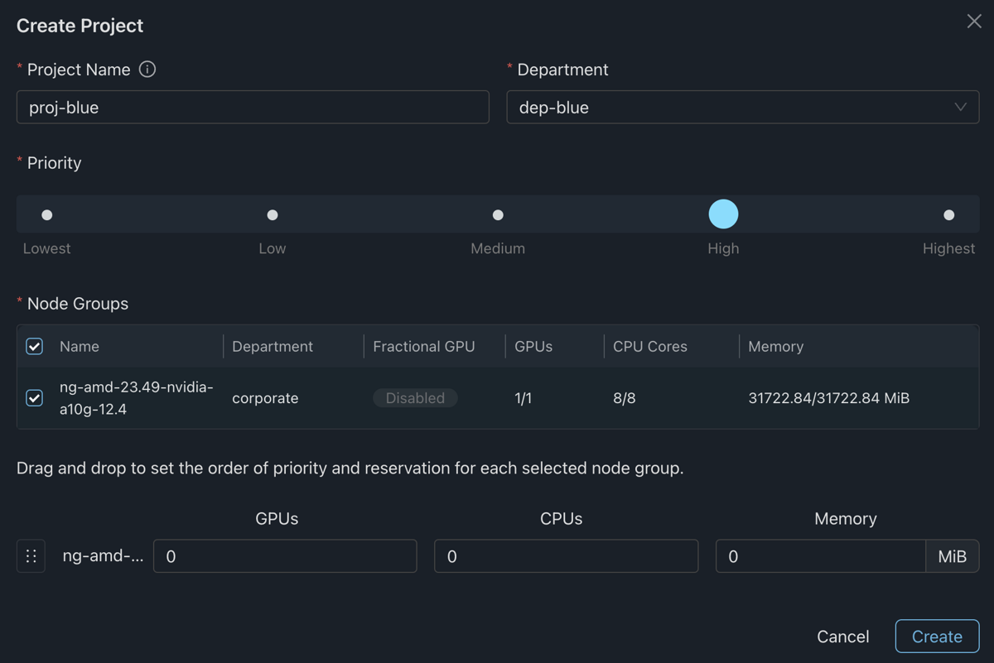This screenshot has height=663, width=994.
Task: Select Medium priority on the slider
Action: 498,215
